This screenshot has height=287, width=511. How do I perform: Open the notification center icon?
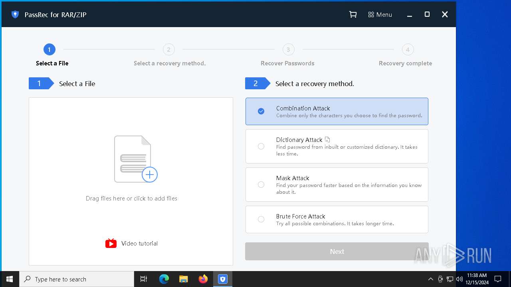coord(498,279)
